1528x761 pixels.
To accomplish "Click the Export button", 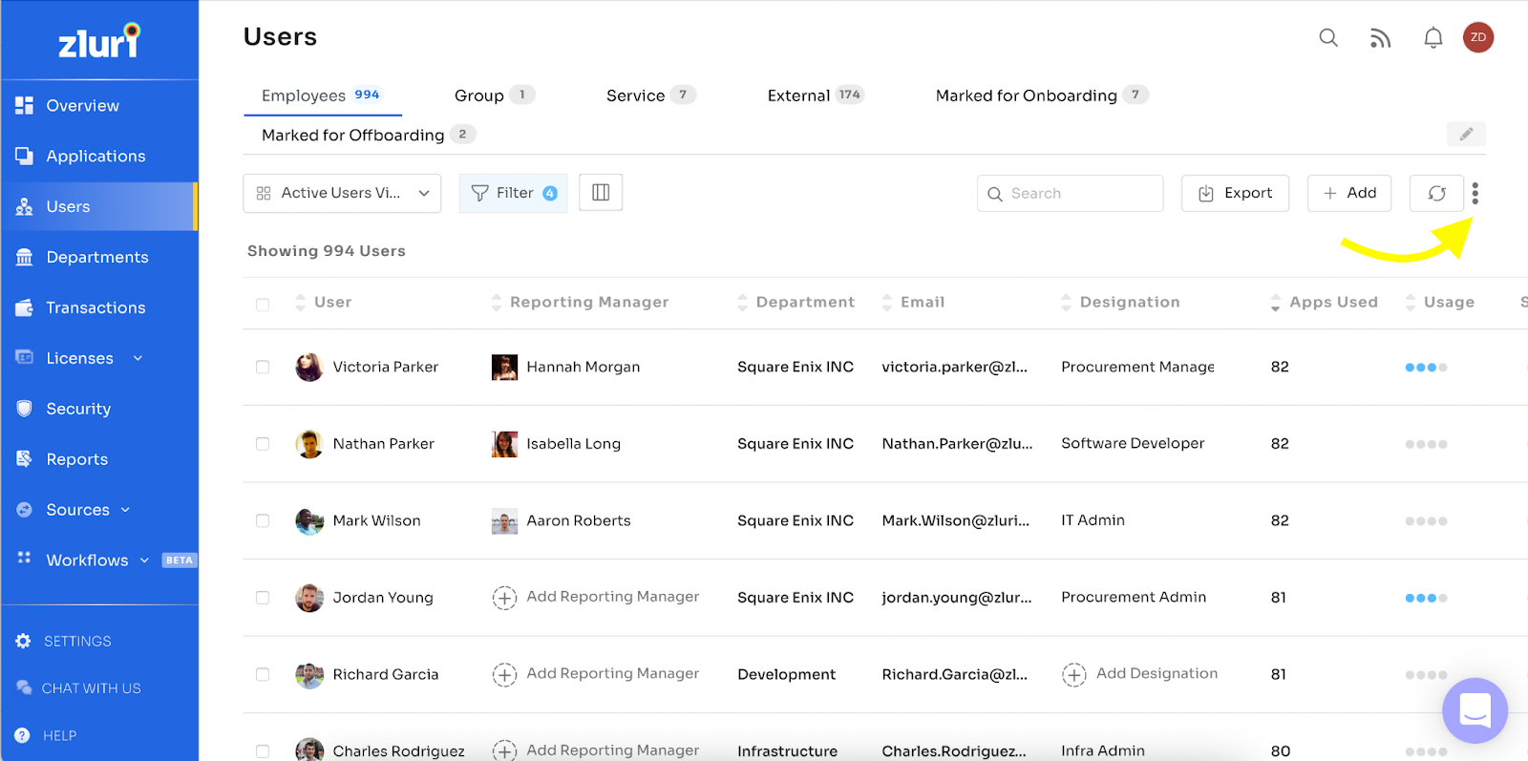I will pos(1235,193).
